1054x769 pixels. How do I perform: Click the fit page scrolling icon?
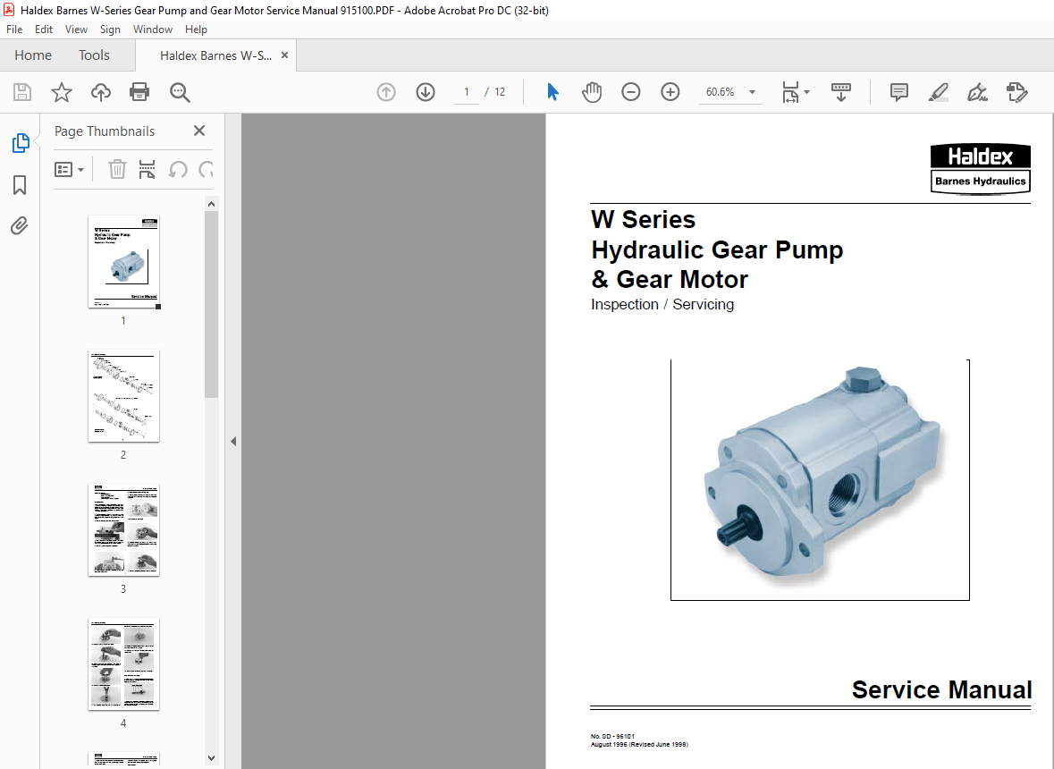click(x=790, y=92)
